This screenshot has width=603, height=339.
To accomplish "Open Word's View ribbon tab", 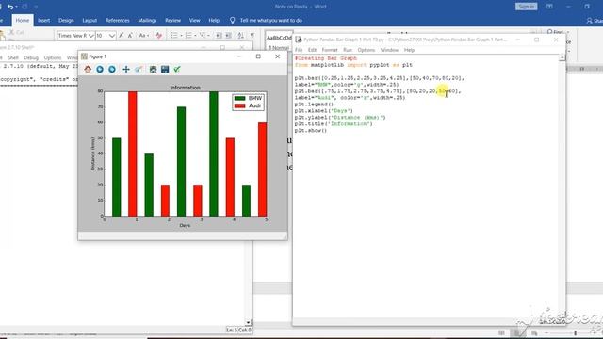I will [x=195, y=20].
